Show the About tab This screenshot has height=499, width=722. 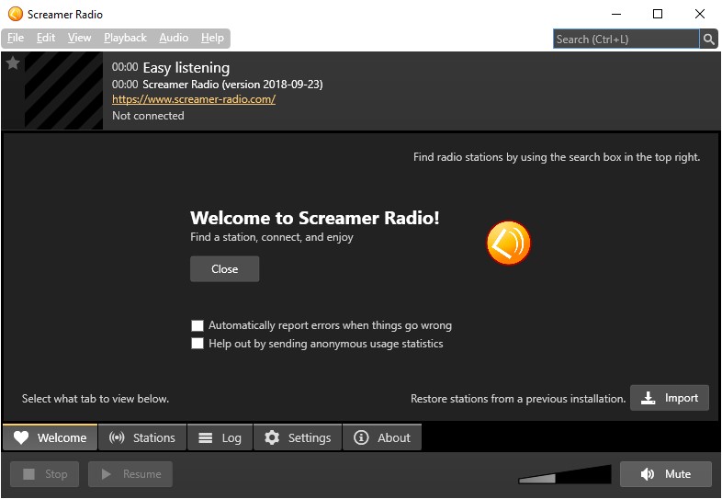382,437
